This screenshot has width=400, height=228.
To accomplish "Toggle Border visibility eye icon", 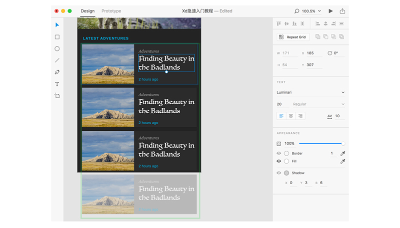I will (279, 154).
